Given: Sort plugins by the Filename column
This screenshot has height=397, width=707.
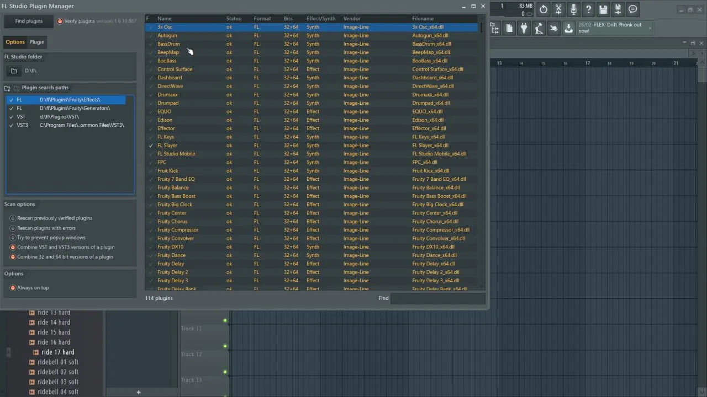Looking at the screenshot, I should click(423, 19).
